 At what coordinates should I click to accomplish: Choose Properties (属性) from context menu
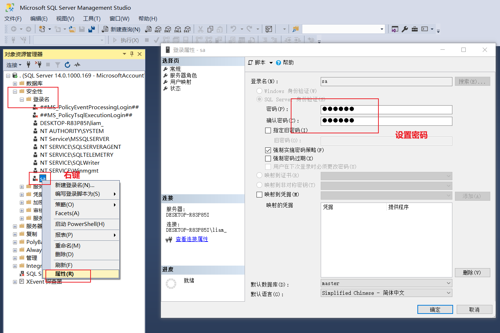81,274
